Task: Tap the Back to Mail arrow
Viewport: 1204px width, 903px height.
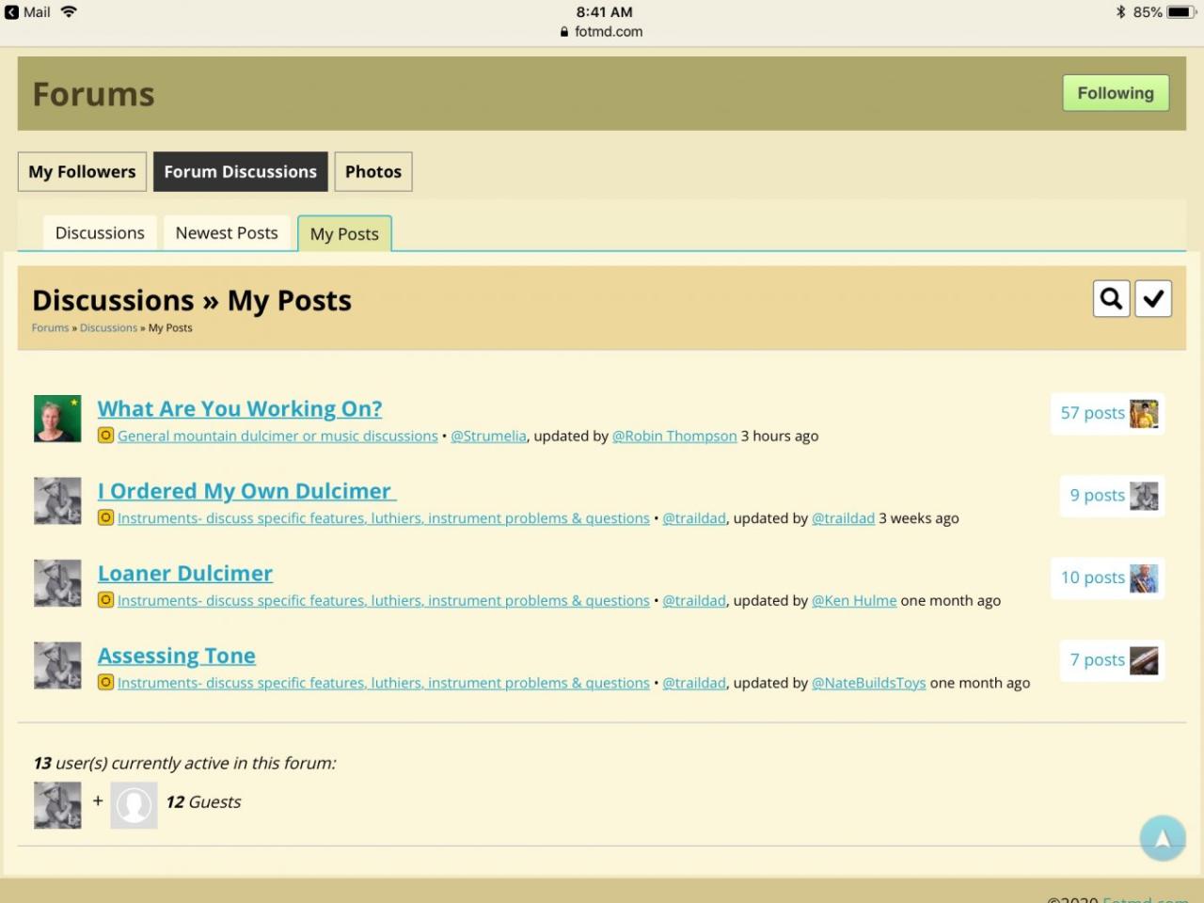Action: click(x=11, y=12)
